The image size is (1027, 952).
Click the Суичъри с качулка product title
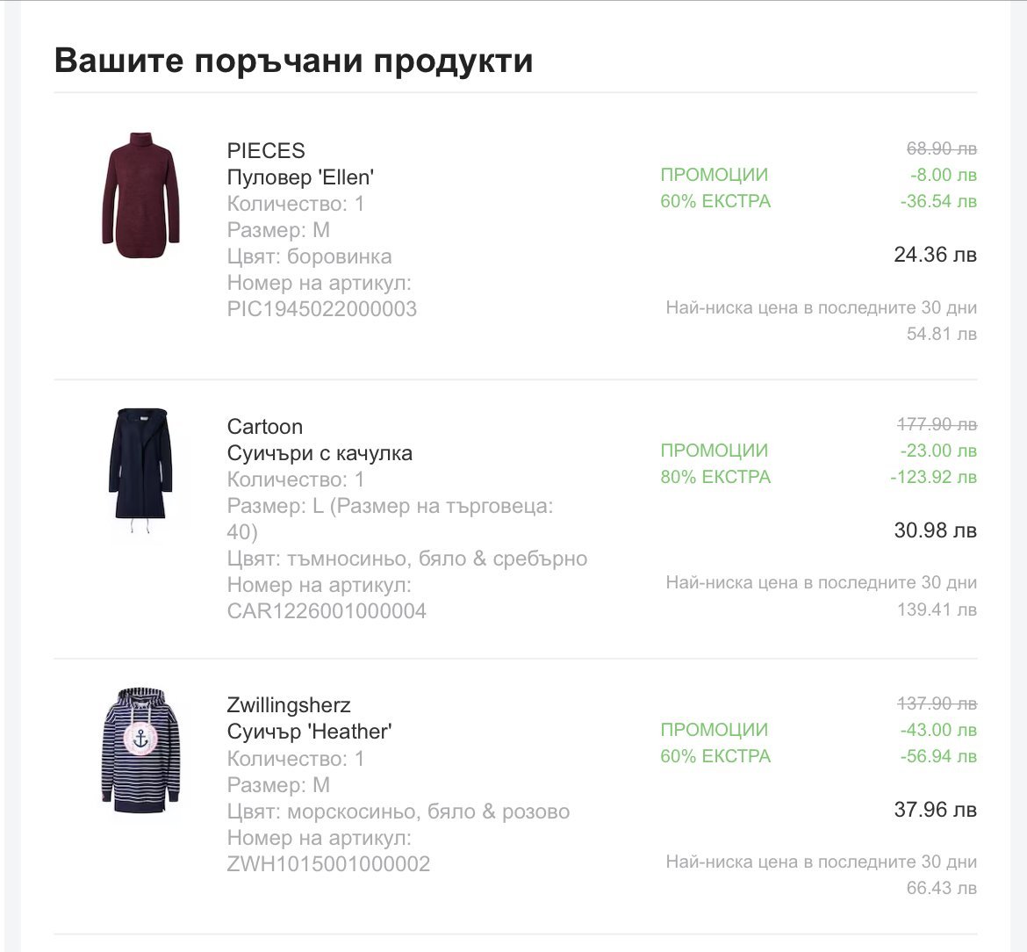point(320,453)
